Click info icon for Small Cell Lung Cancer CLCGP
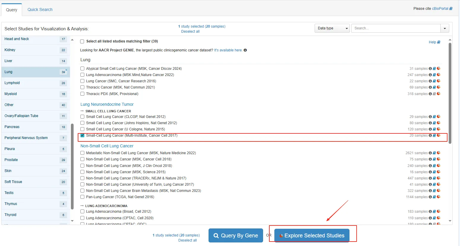 pyautogui.click(x=430, y=117)
